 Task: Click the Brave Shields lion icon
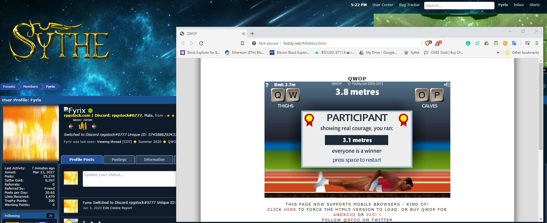(x=427, y=43)
